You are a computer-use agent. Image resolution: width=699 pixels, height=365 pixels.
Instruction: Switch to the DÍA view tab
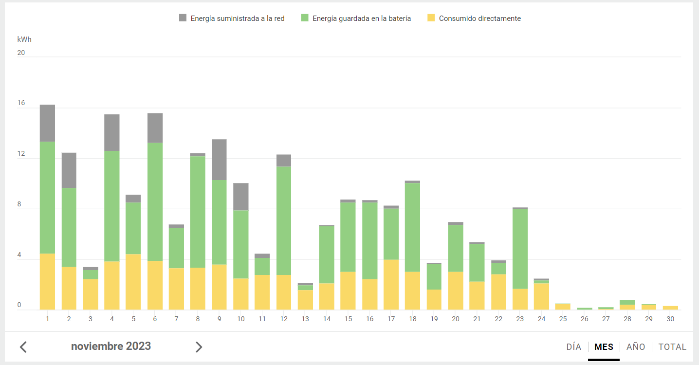[x=573, y=347]
